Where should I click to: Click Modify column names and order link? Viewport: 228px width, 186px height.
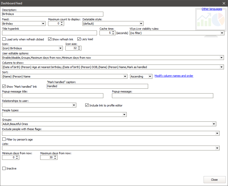point(174,76)
